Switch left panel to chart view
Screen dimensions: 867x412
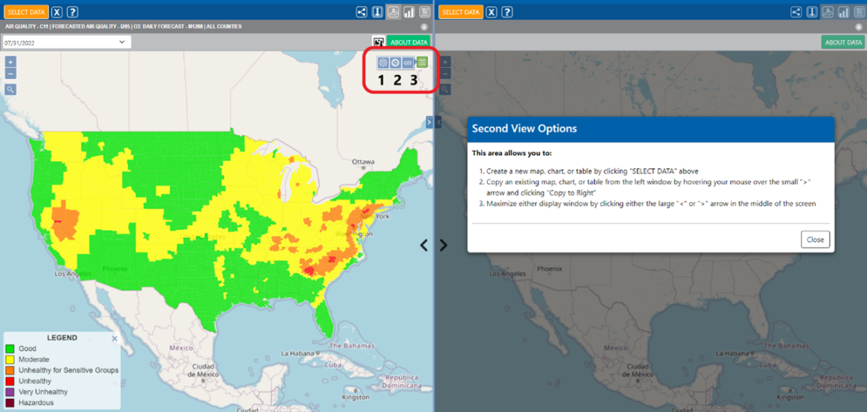[x=409, y=12]
